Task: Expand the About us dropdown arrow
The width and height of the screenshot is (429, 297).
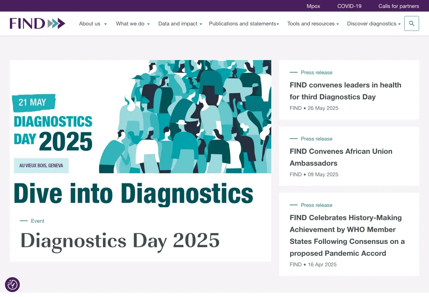Action: click(106, 24)
